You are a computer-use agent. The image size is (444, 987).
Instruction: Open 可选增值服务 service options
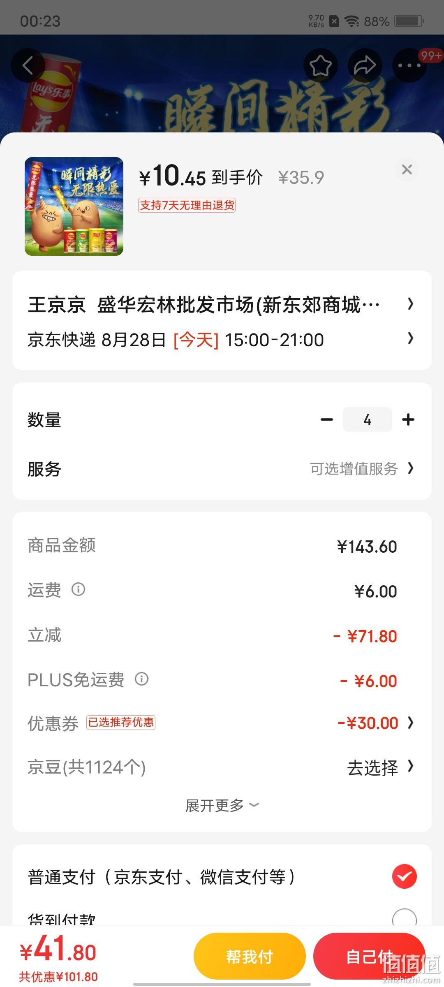pyautogui.click(x=362, y=468)
